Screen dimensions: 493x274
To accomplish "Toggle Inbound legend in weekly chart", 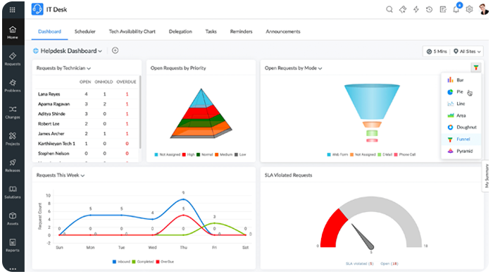I will pyautogui.click(x=121, y=262).
